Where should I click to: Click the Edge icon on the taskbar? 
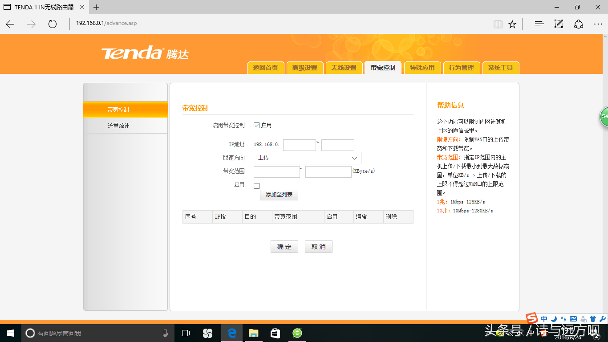pyautogui.click(x=231, y=333)
